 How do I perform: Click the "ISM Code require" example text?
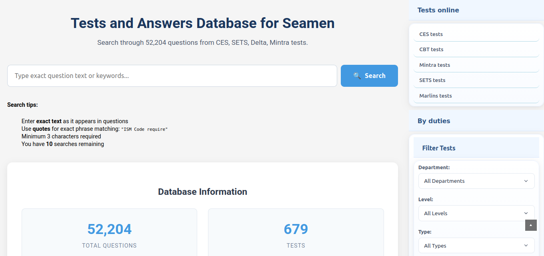(x=144, y=129)
